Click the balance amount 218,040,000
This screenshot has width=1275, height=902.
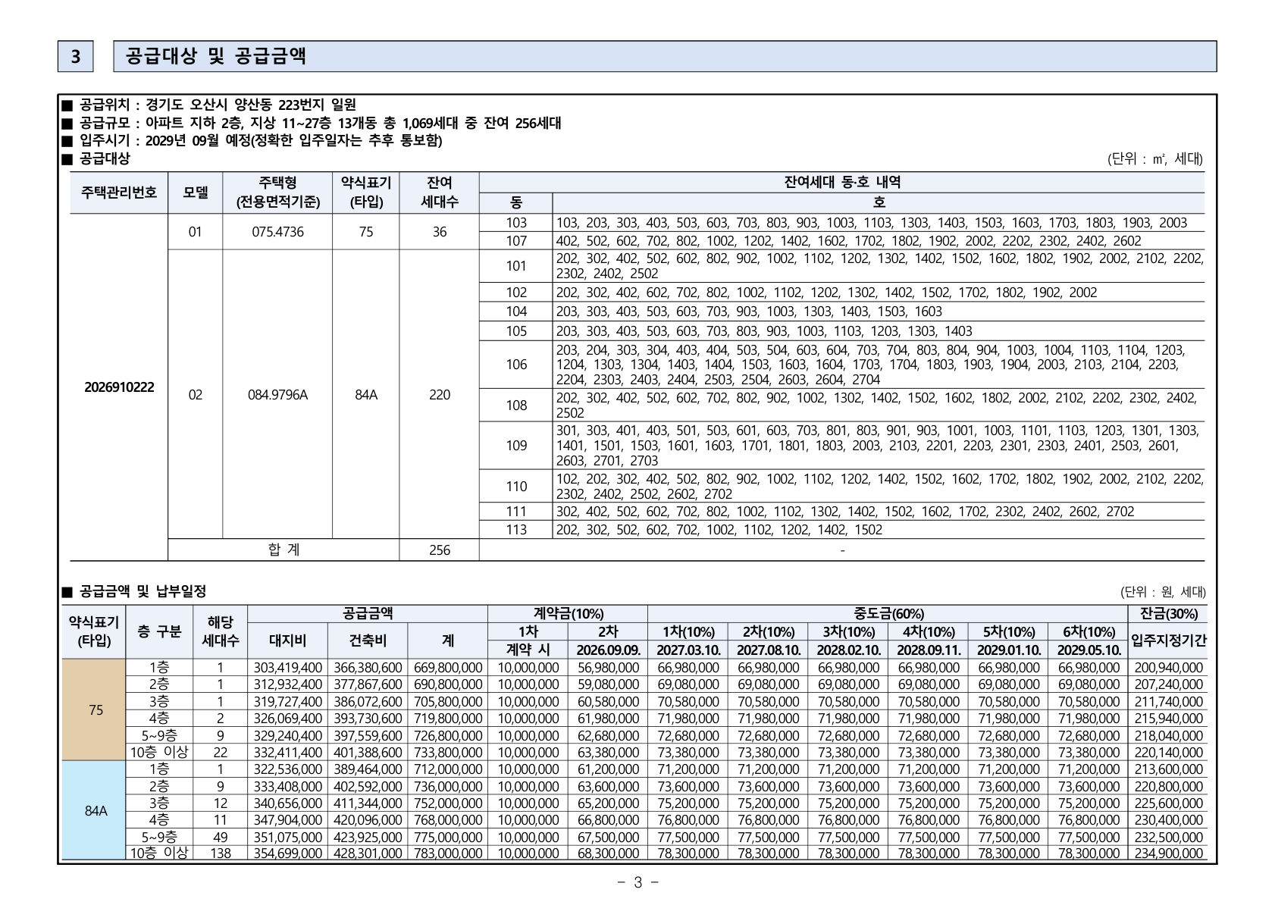click(1168, 736)
